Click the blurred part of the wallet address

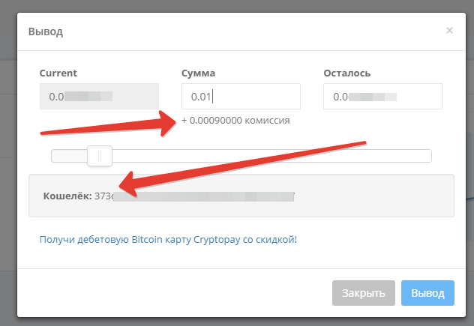coord(202,196)
